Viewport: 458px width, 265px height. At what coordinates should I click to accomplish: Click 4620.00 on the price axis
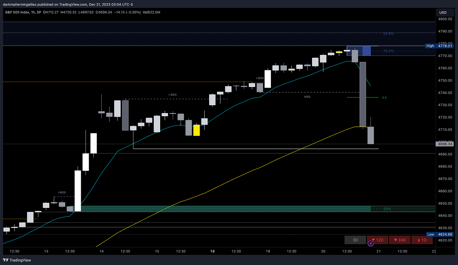pos(445,240)
